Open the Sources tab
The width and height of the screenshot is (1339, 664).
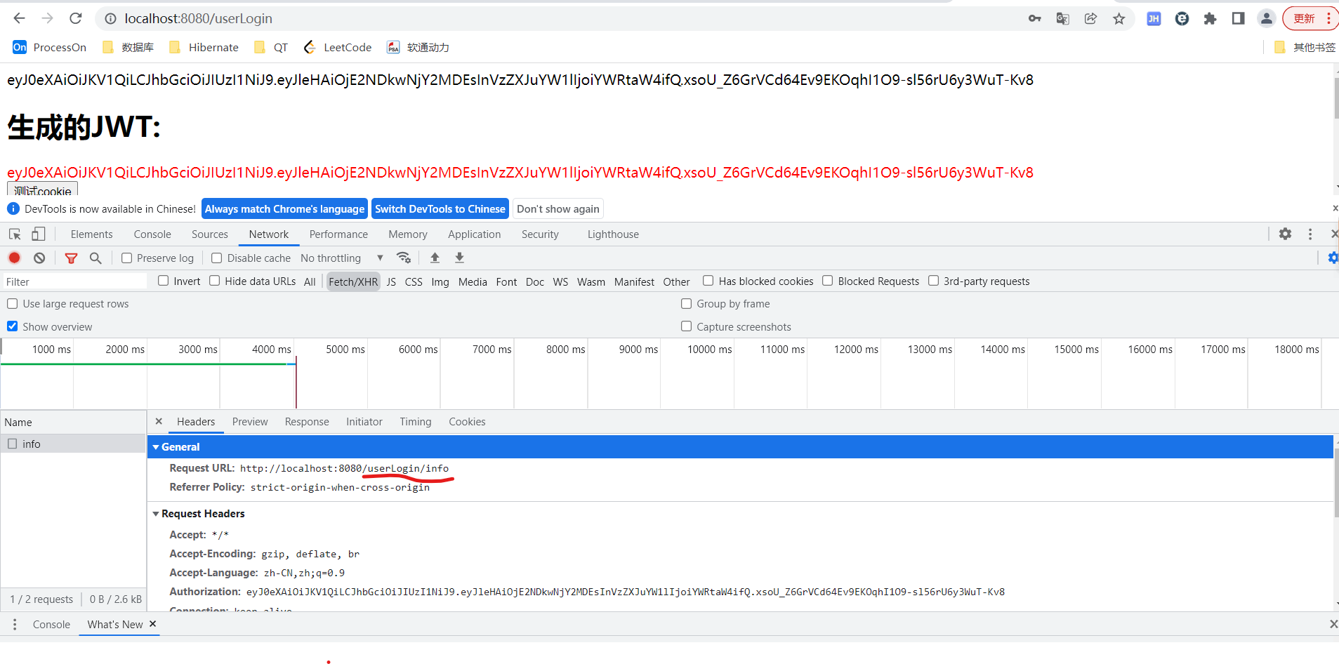pos(210,234)
